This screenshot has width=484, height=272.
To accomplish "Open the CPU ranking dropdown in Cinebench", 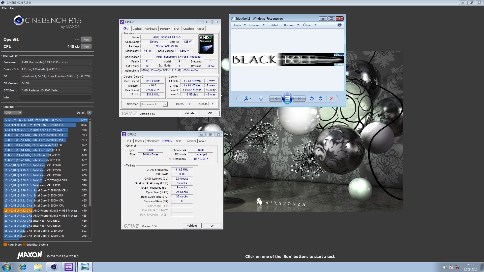I will (13, 113).
